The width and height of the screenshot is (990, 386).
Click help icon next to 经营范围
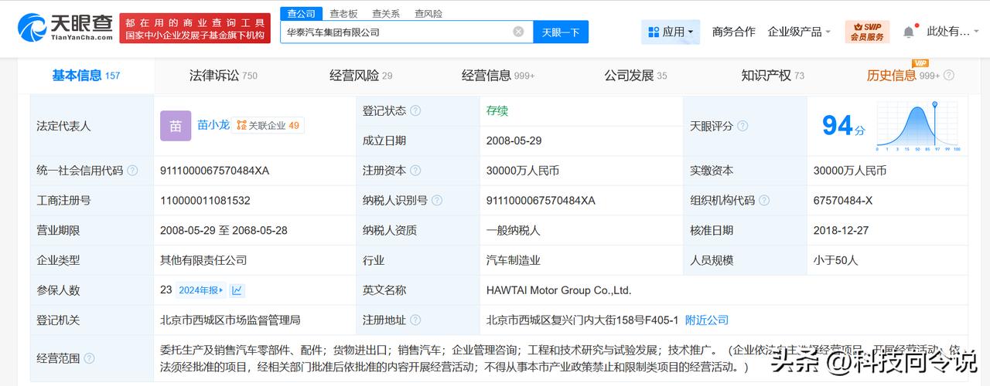(x=89, y=358)
